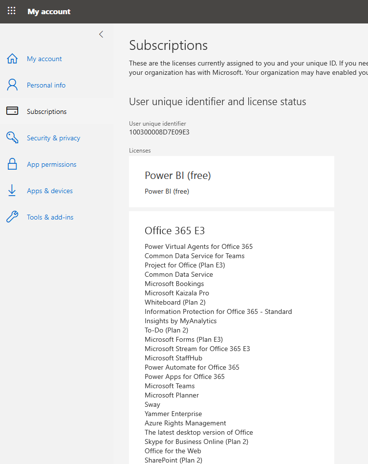Click the download arrow icon for Apps & devices

pyautogui.click(x=12, y=191)
